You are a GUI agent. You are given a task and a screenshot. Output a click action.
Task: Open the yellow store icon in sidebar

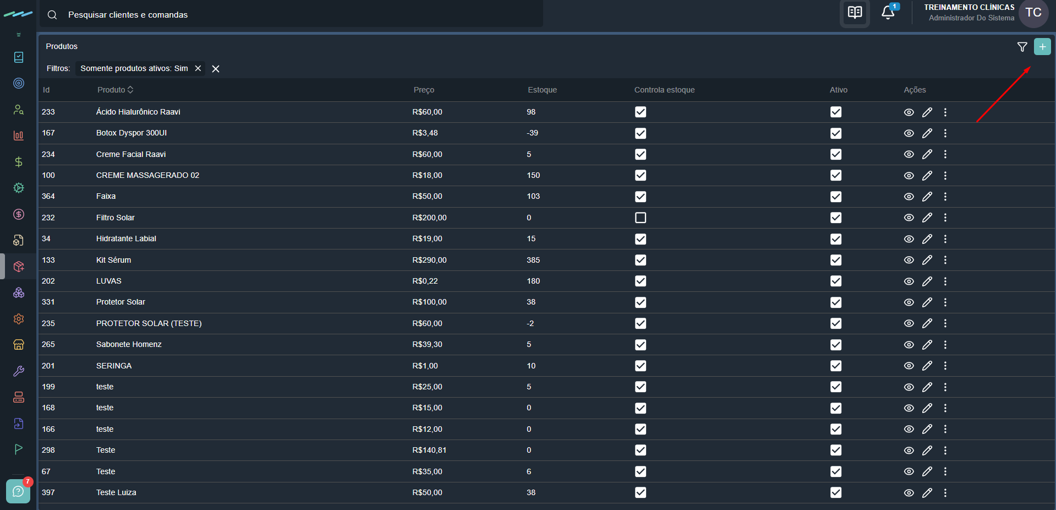click(x=19, y=345)
